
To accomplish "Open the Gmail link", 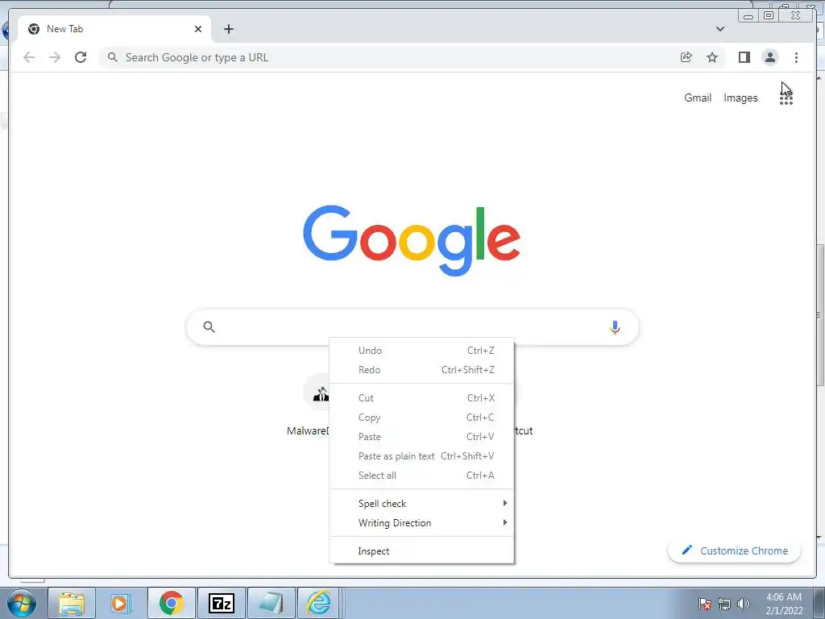I will pos(698,98).
